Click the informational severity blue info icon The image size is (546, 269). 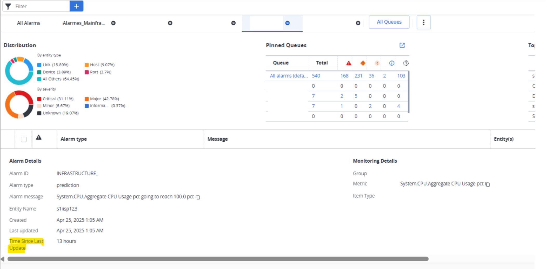pos(391,63)
